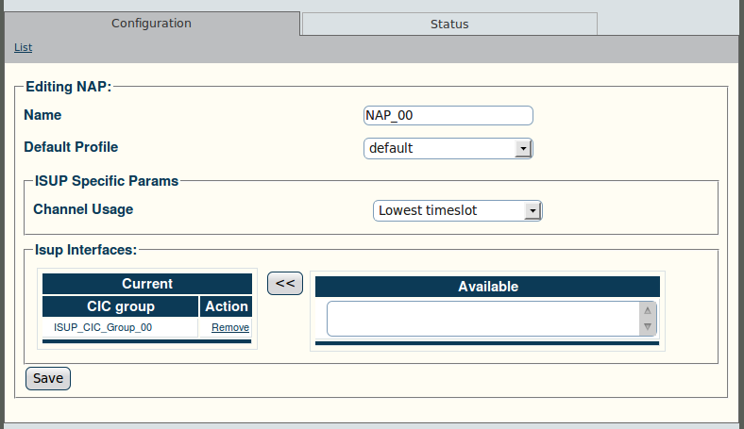Screen dimensions: 744x429
Task: Click the << move button
Action: (x=285, y=284)
